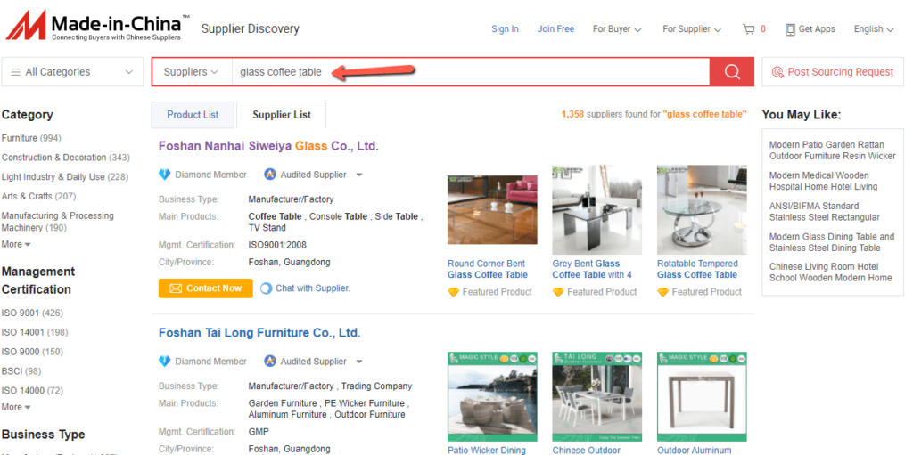Open Round Corner Bent Glass Coffee Table link
Image resolution: width=913 pixels, height=455 pixels.
pos(488,270)
